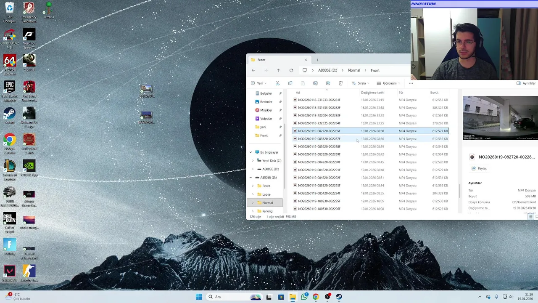Open Need for Speed desktop shortcut
This screenshot has width=538, height=303.
[29, 39]
